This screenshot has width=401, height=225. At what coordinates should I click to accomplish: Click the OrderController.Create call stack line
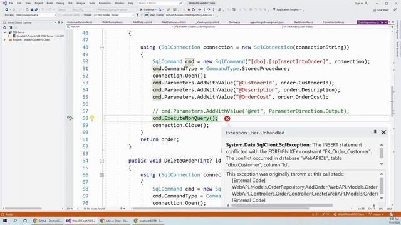point(305,194)
